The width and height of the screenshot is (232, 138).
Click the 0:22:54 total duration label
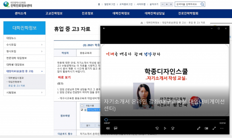click(223, 123)
